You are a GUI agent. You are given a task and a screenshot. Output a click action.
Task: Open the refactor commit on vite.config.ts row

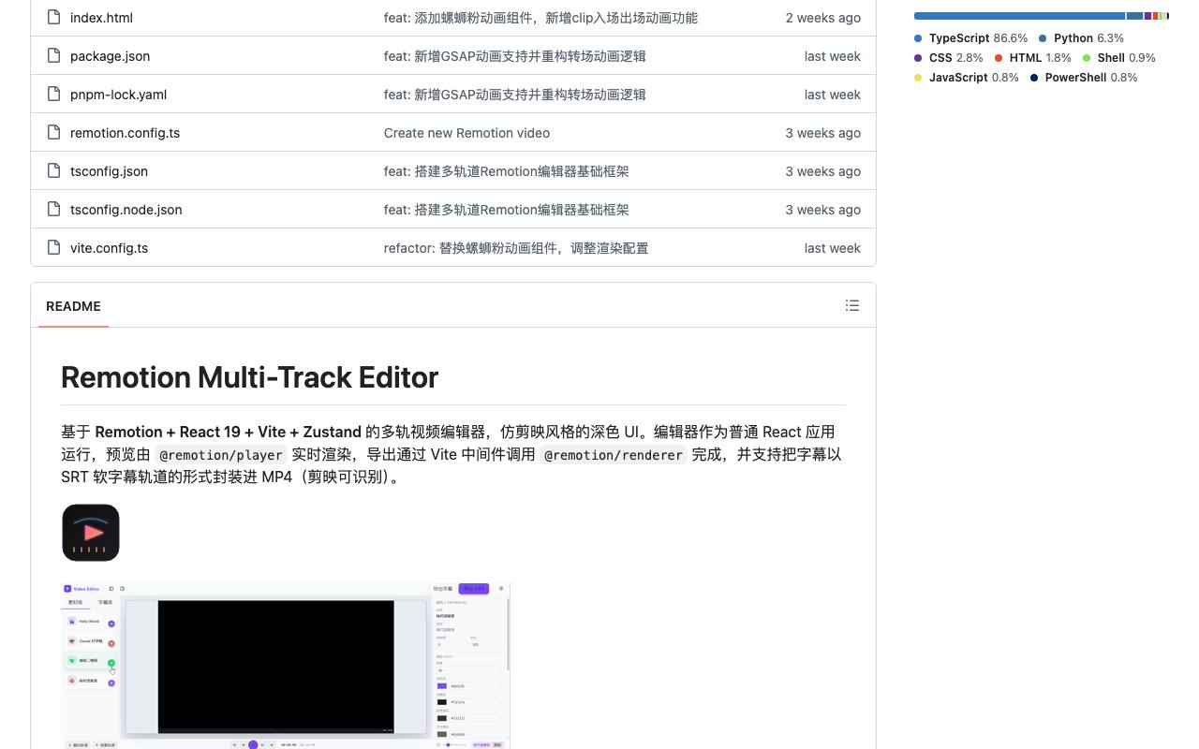(x=516, y=248)
